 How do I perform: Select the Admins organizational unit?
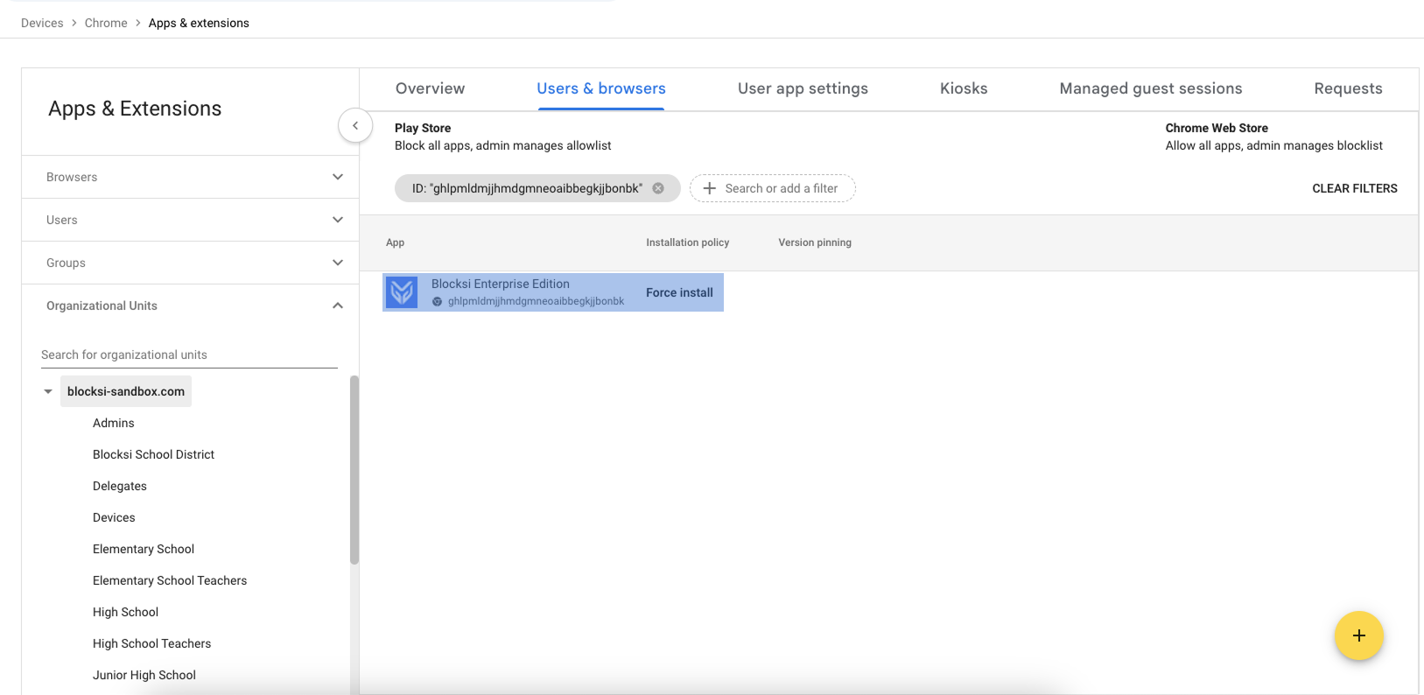[x=114, y=423]
